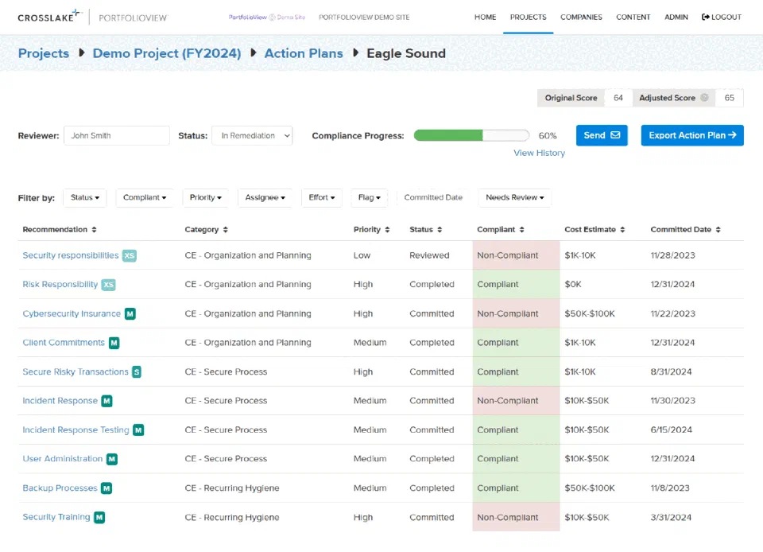Open the Effort filter dropdown

(x=322, y=197)
